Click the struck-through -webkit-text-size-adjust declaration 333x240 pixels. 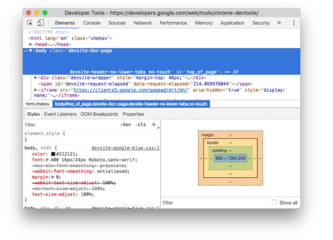[x=74, y=183]
